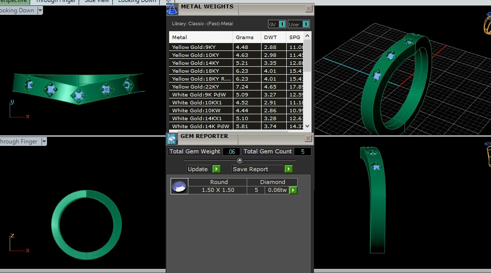Click the Update button
The image size is (491, 273).
pos(200,169)
